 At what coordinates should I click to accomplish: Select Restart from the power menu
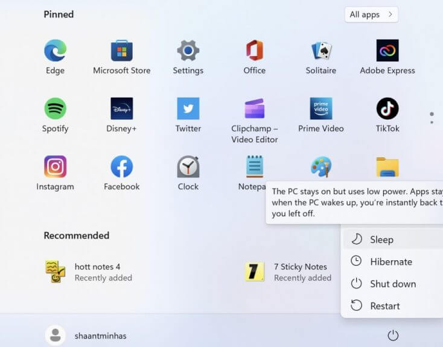tap(393, 306)
